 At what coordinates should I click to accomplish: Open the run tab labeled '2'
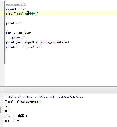1,90
